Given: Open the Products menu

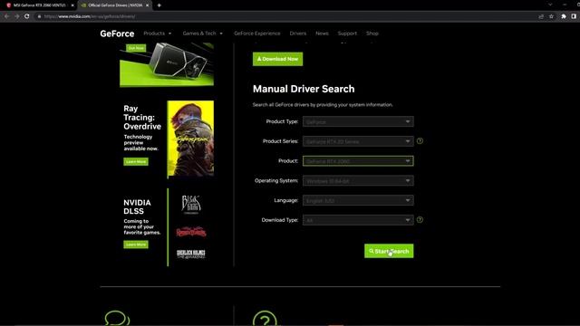Looking at the screenshot, I should (x=157, y=34).
